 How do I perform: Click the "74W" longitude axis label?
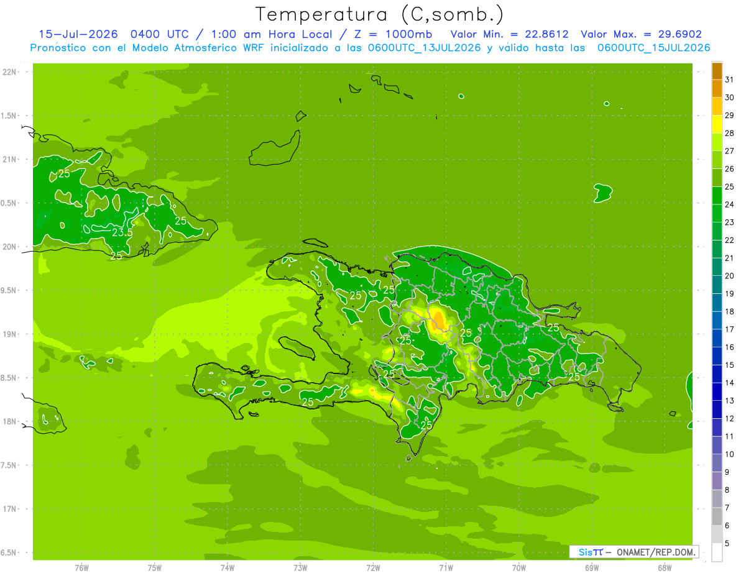pyautogui.click(x=228, y=568)
